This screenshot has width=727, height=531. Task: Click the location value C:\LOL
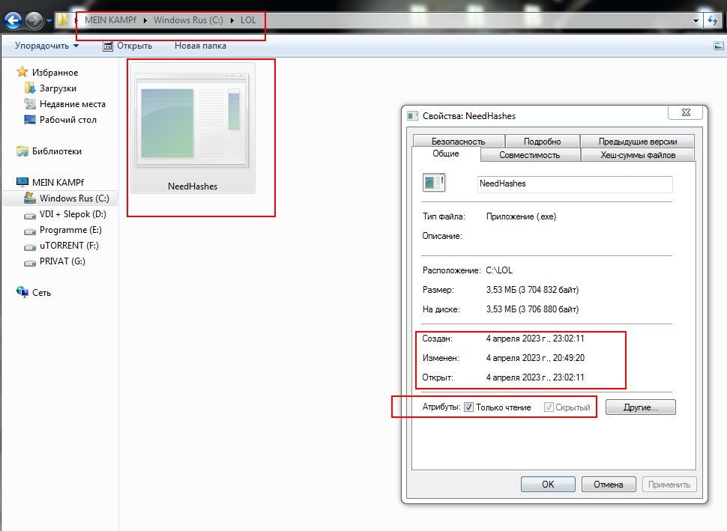coord(499,270)
